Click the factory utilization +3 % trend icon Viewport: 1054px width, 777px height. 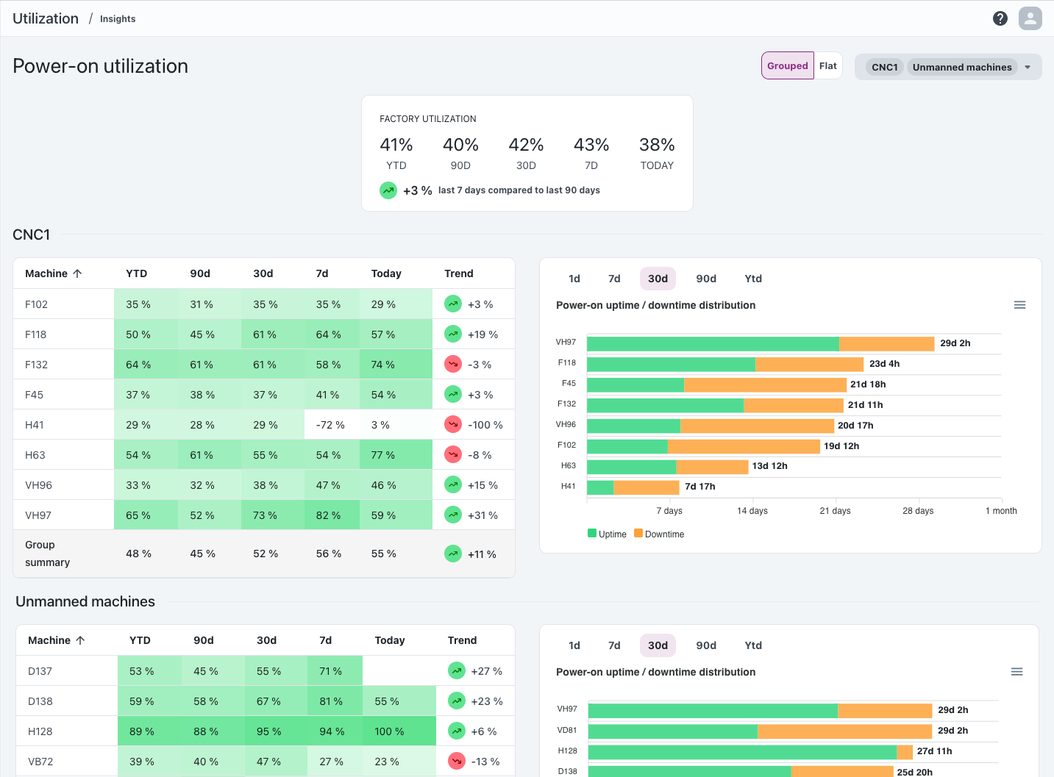click(x=388, y=190)
